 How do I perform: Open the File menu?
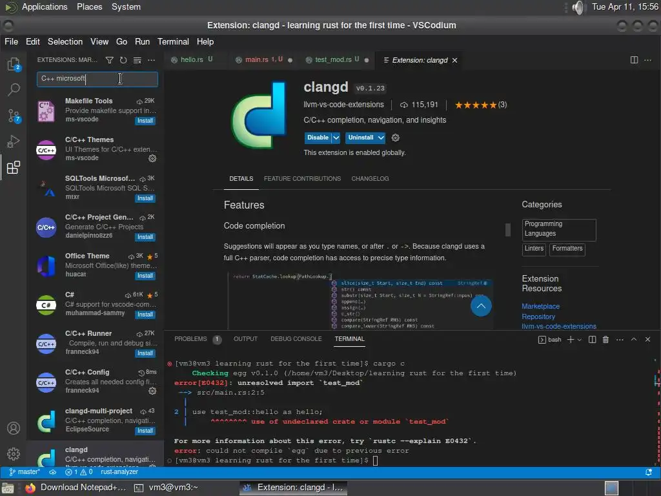tap(12, 42)
